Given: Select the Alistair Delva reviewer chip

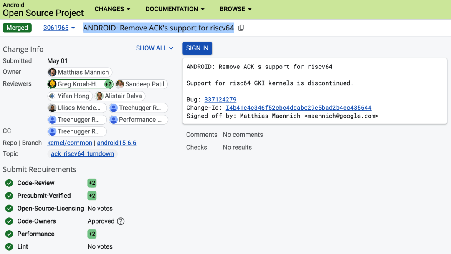Looking at the screenshot, I should (120, 96).
